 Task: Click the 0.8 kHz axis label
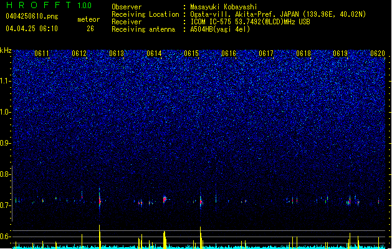pos(5,174)
